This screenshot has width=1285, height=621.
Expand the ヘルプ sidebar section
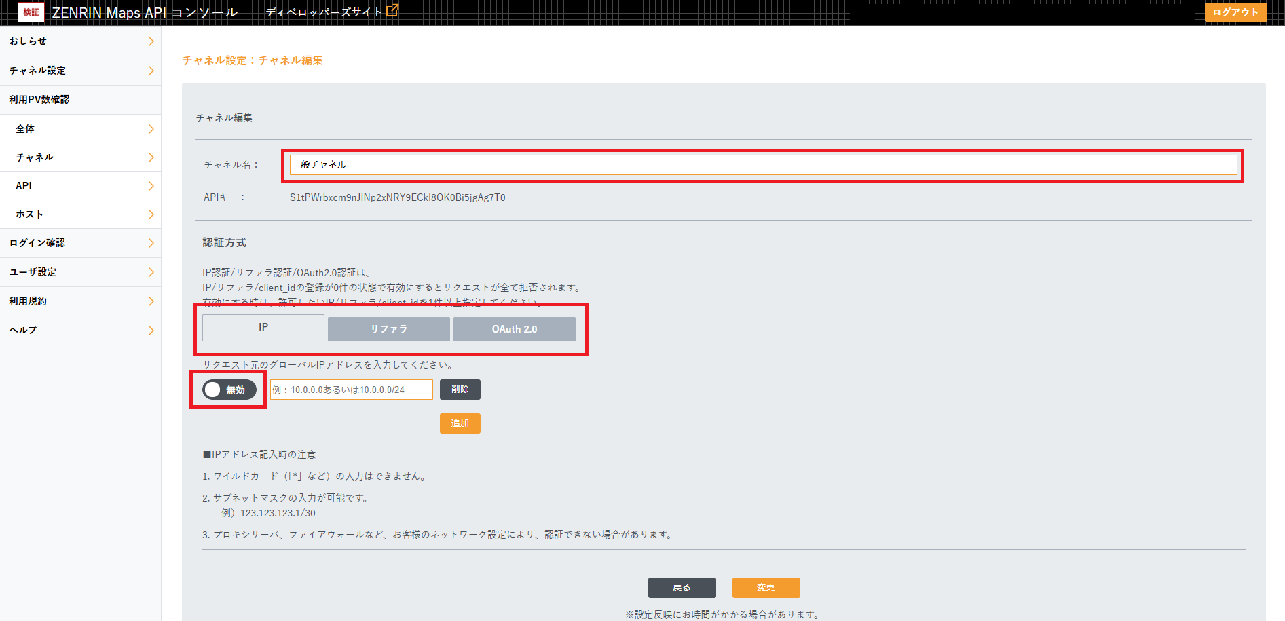80,330
